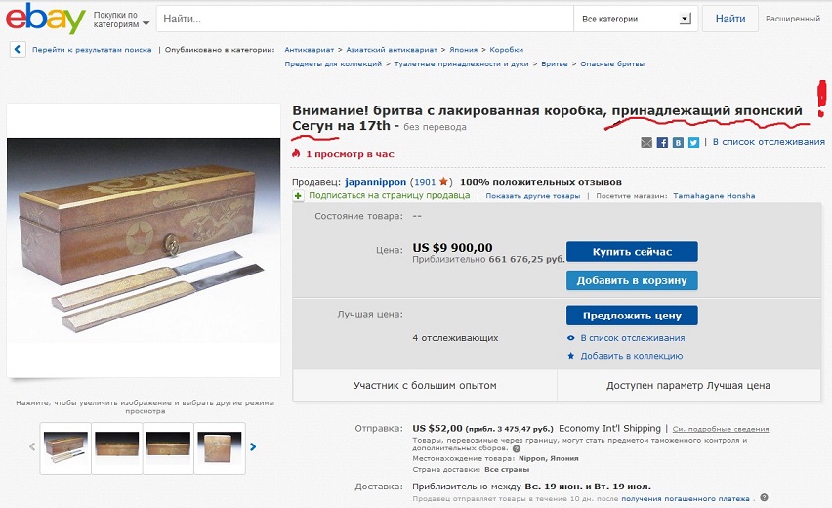Open the 'Все категории' dropdown
This screenshot has height=508, width=832.
pyautogui.click(x=636, y=19)
